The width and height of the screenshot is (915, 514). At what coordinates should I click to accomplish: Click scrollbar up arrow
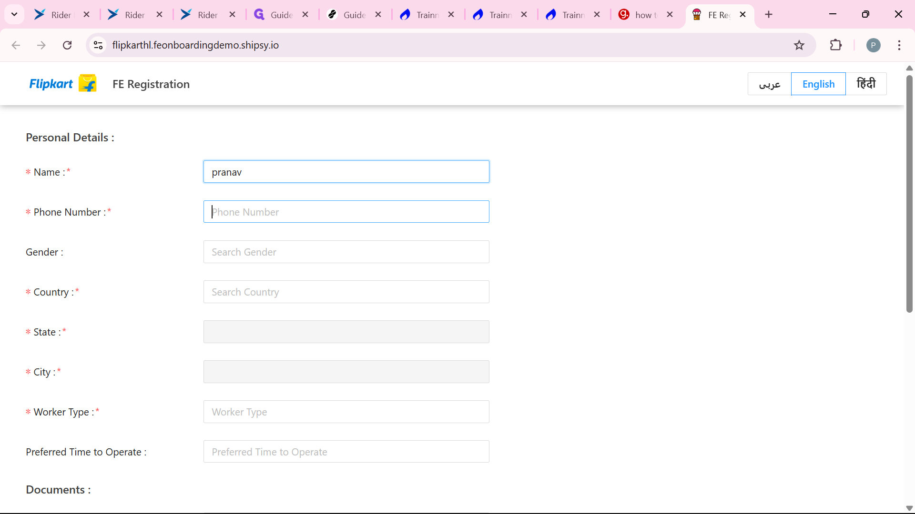coord(909,68)
